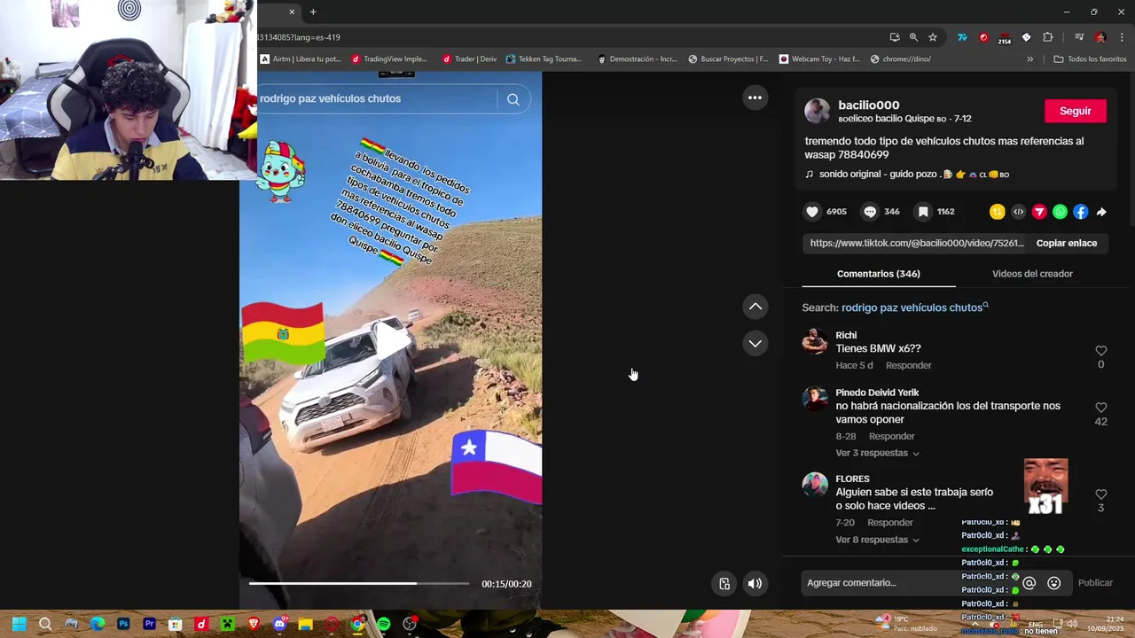This screenshot has height=638, width=1135.
Task: Open the three-dots video options menu
Action: click(x=755, y=97)
